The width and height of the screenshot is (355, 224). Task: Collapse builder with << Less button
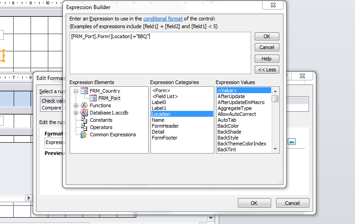267,70
